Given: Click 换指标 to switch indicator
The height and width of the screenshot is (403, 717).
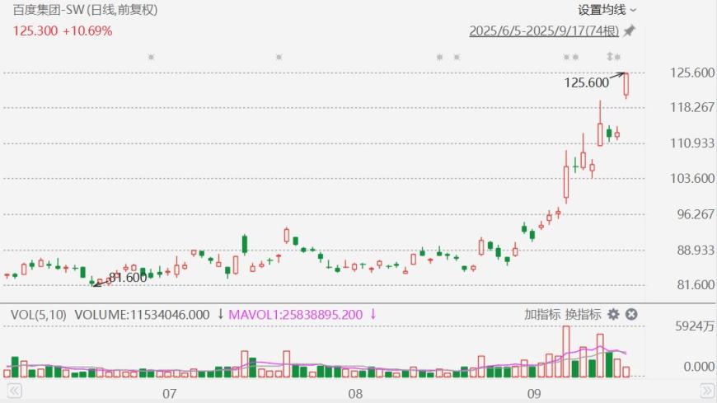Looking at the screenshot, I should click(x=583, y=314).
